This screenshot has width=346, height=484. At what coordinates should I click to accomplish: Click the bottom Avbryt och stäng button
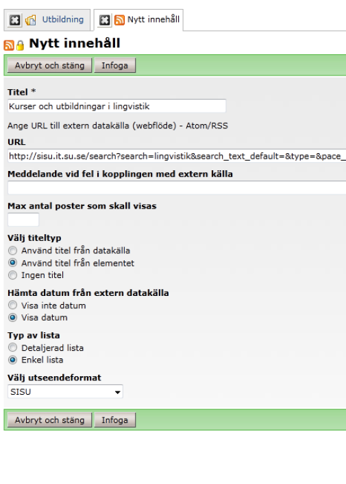pos(49,420)
